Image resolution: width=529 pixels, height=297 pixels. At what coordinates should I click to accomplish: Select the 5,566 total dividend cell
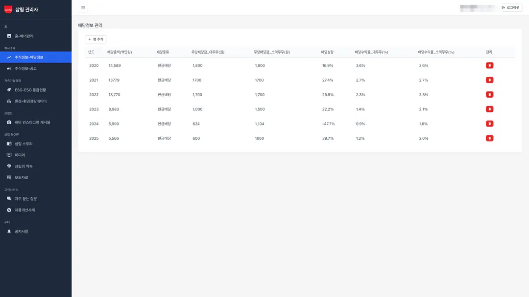tap(114, 138)
